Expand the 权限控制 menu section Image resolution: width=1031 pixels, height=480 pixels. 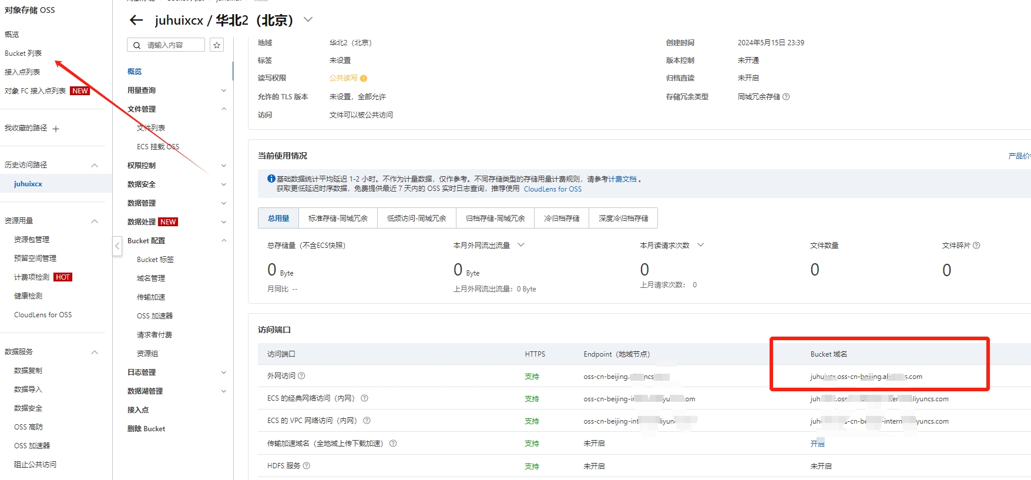223,166
